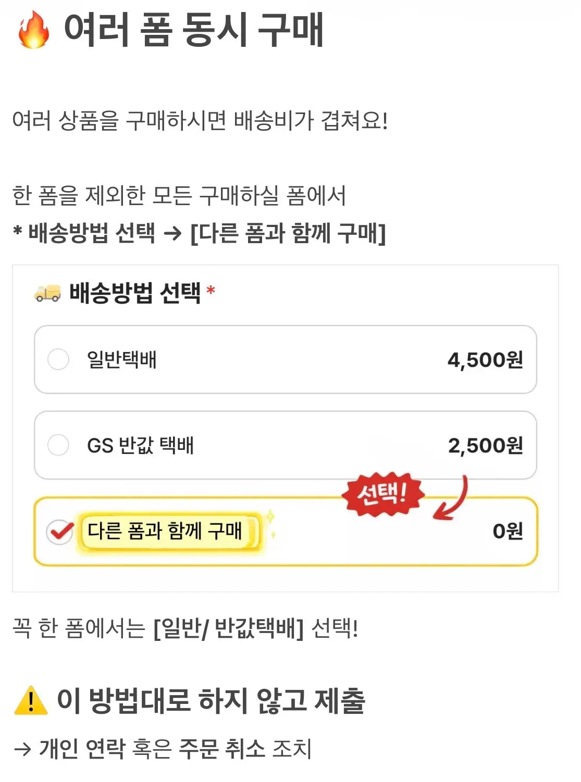Click the delivery truck icon
This screenshot has width=581, height=782.
(x=47, y=293)
